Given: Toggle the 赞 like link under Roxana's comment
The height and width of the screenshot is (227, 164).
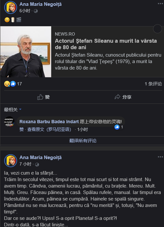Looking at the screenshot, I should coord(22,129).
